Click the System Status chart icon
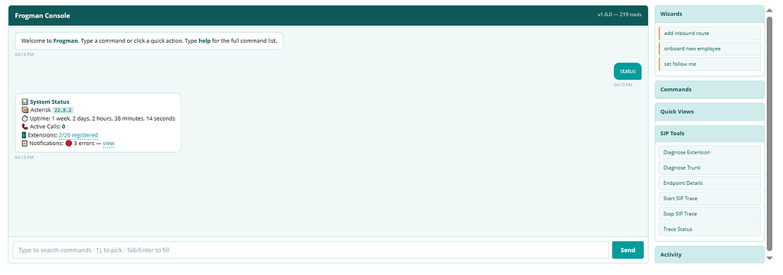Image resolution: width=783 pixels, height=275 pixels. [25, 102]
